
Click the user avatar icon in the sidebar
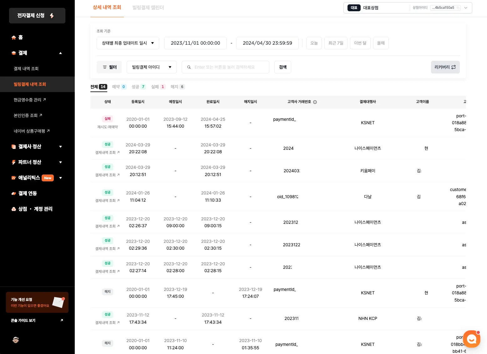tap(16, 340)
